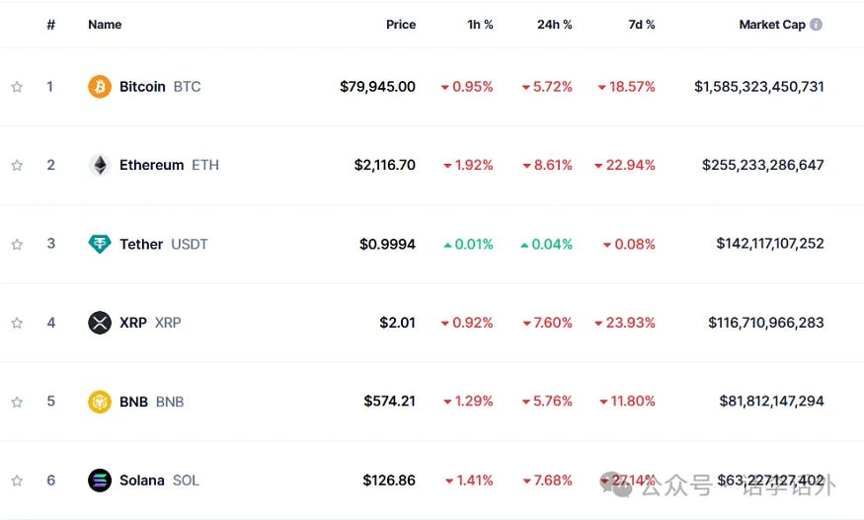864x520 pixels.
Task: Click the Solana logo icon
Action: click(x=100, y=481)
